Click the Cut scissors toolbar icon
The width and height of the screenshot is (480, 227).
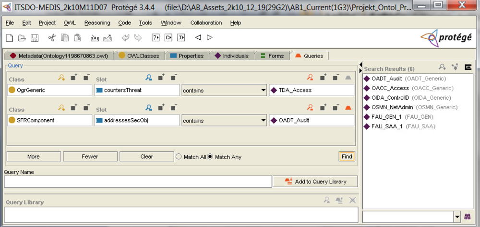[x=52, y=38]
